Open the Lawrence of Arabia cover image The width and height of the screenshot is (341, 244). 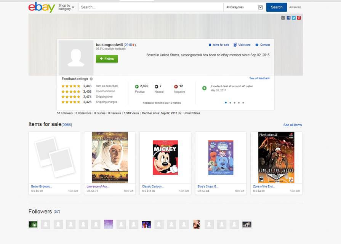point(110,157)
